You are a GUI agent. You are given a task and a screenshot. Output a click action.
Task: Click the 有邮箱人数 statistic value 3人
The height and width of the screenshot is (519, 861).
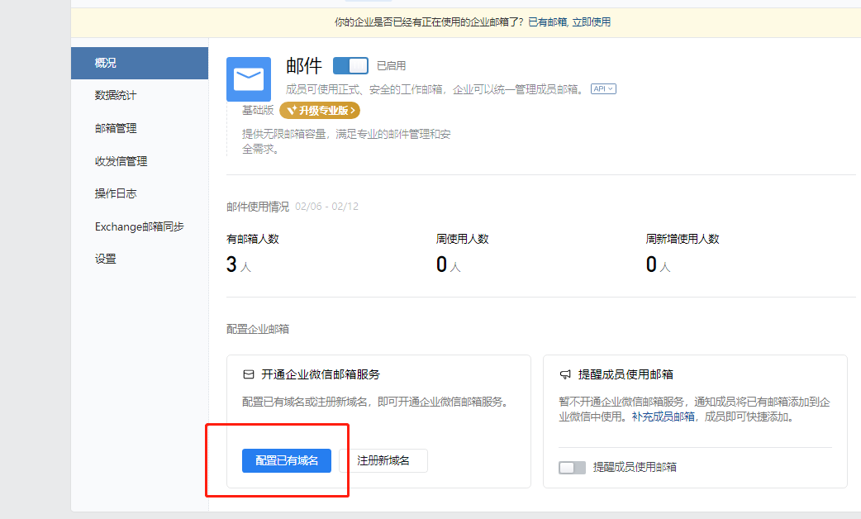(x=235, y=266)
